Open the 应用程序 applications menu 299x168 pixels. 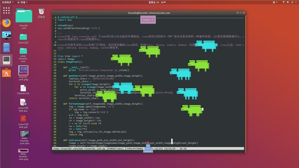coord(9,2)
